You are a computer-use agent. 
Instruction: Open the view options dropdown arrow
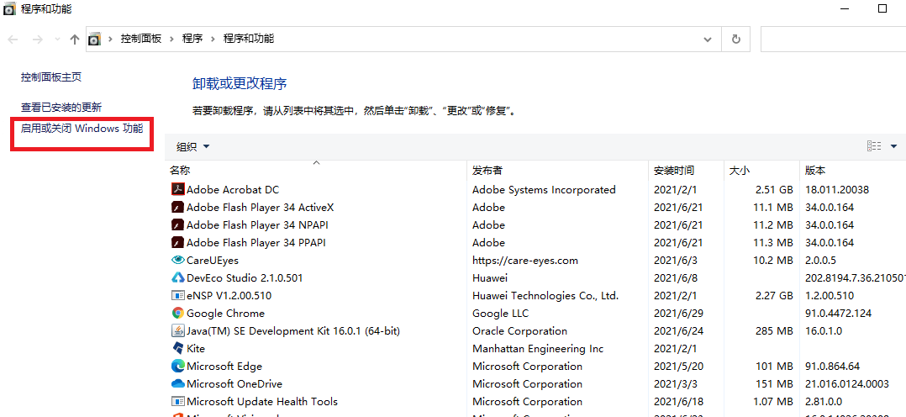893,146
